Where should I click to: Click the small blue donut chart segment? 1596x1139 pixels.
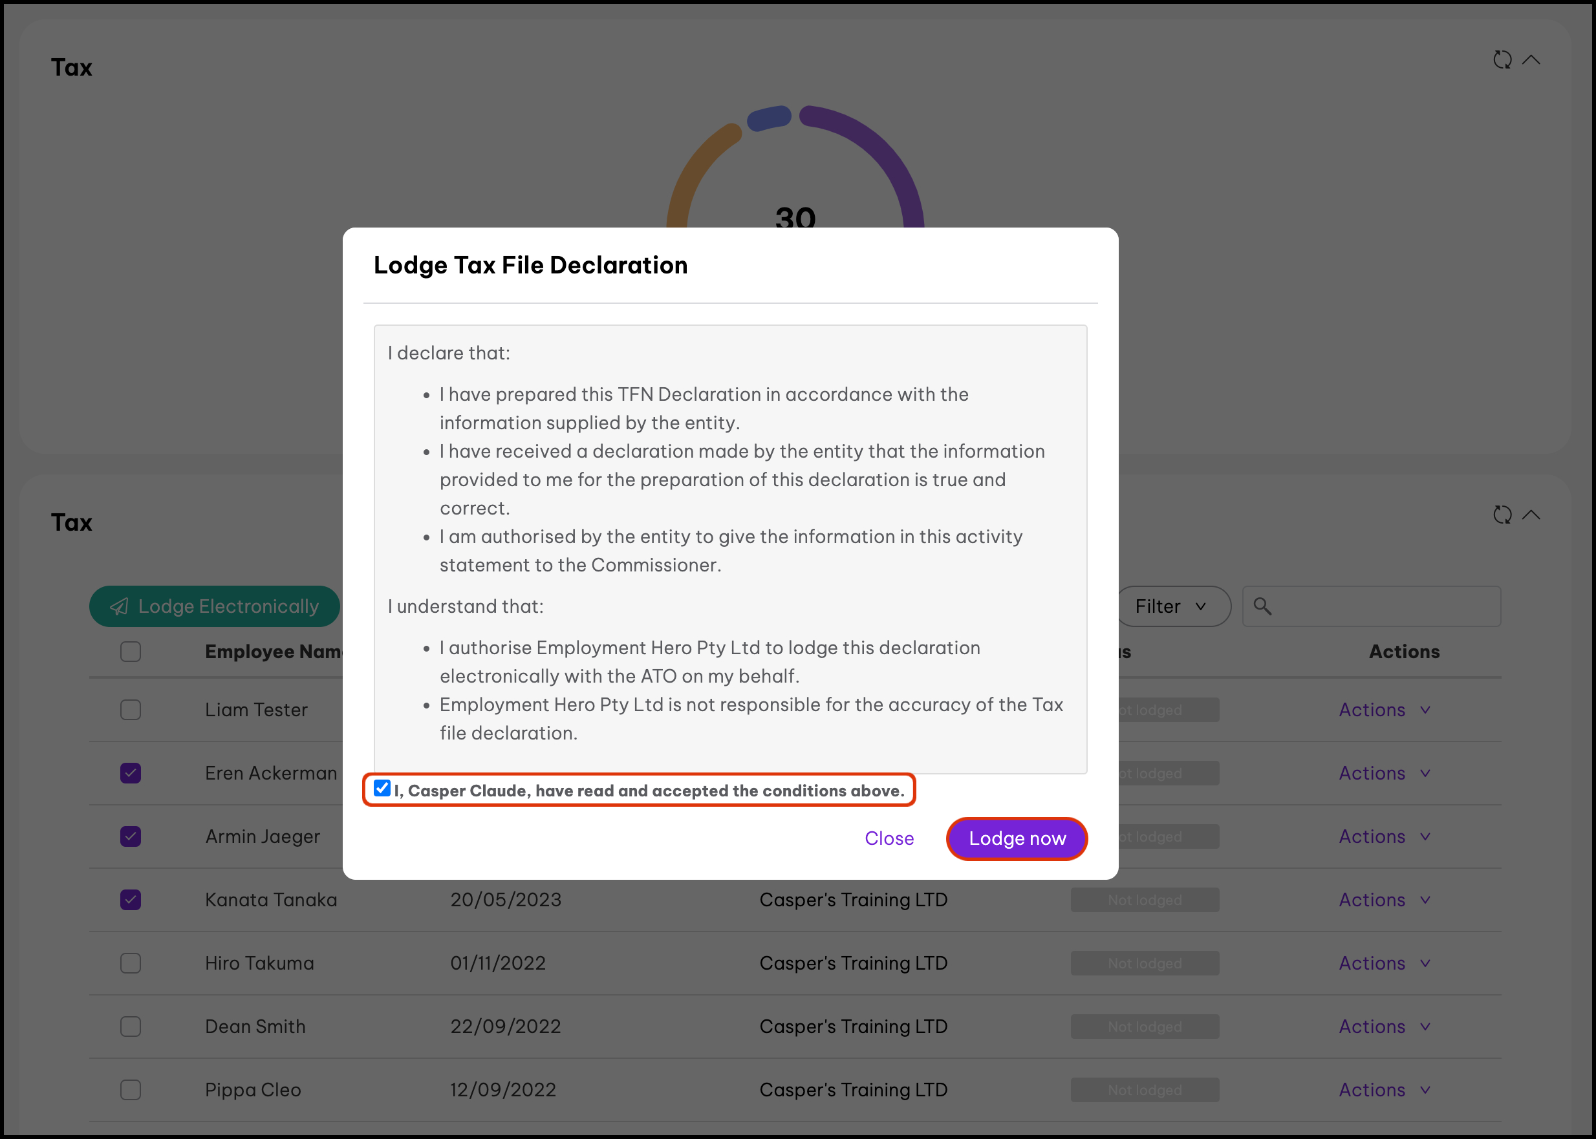pos(769,118)
